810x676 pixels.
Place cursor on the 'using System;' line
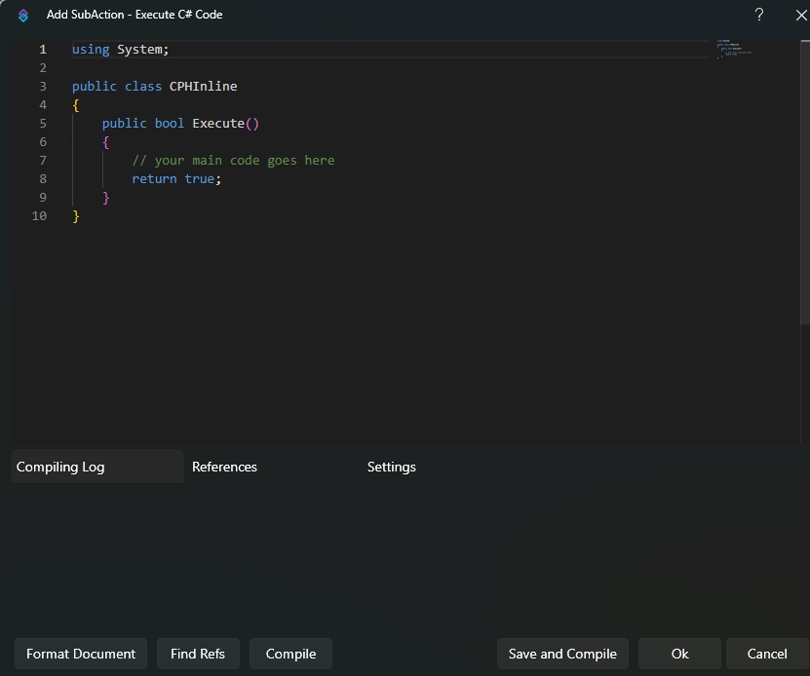(121, 50)
